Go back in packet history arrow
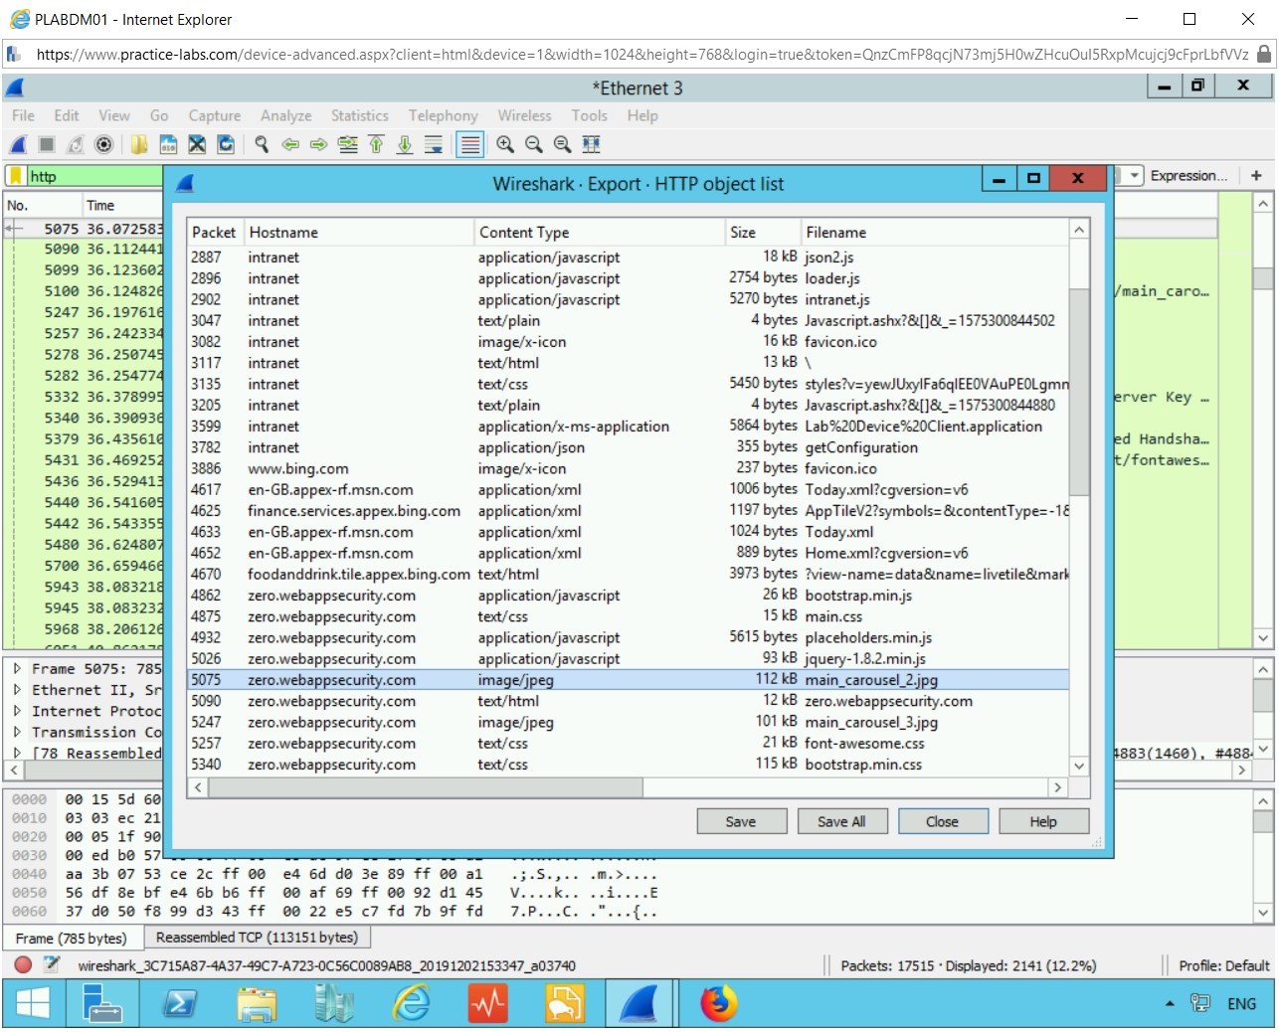 click(290, 145)
